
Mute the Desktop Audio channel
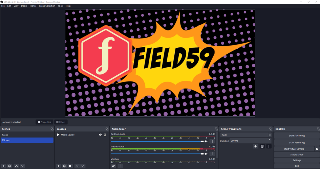point(206,141)
